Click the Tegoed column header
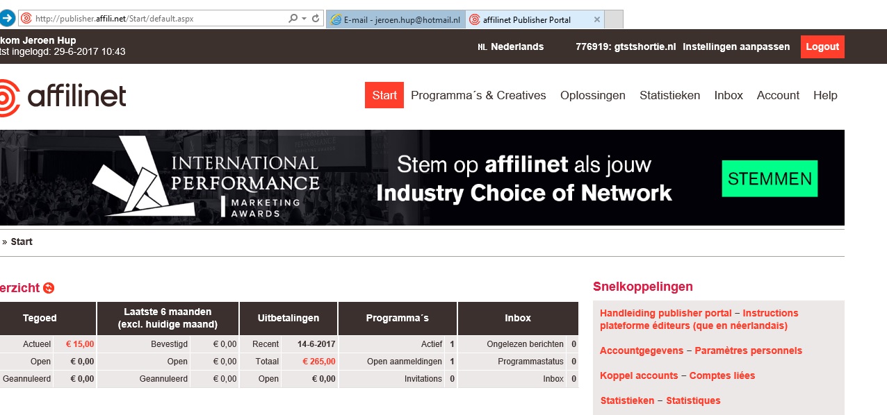 [x=40, y=319]
